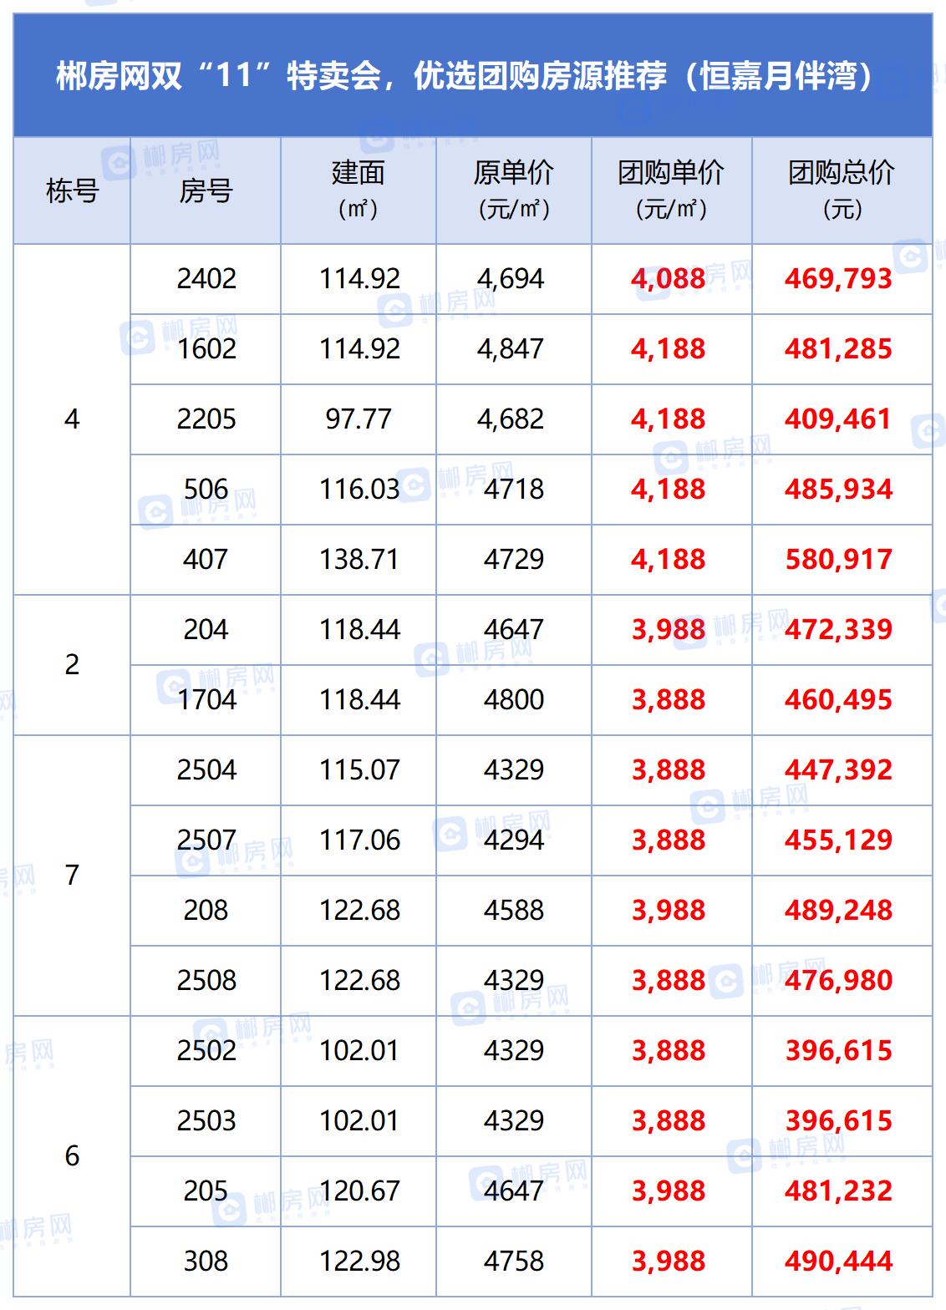Select the 团购单价 column header

click(671, 190)
